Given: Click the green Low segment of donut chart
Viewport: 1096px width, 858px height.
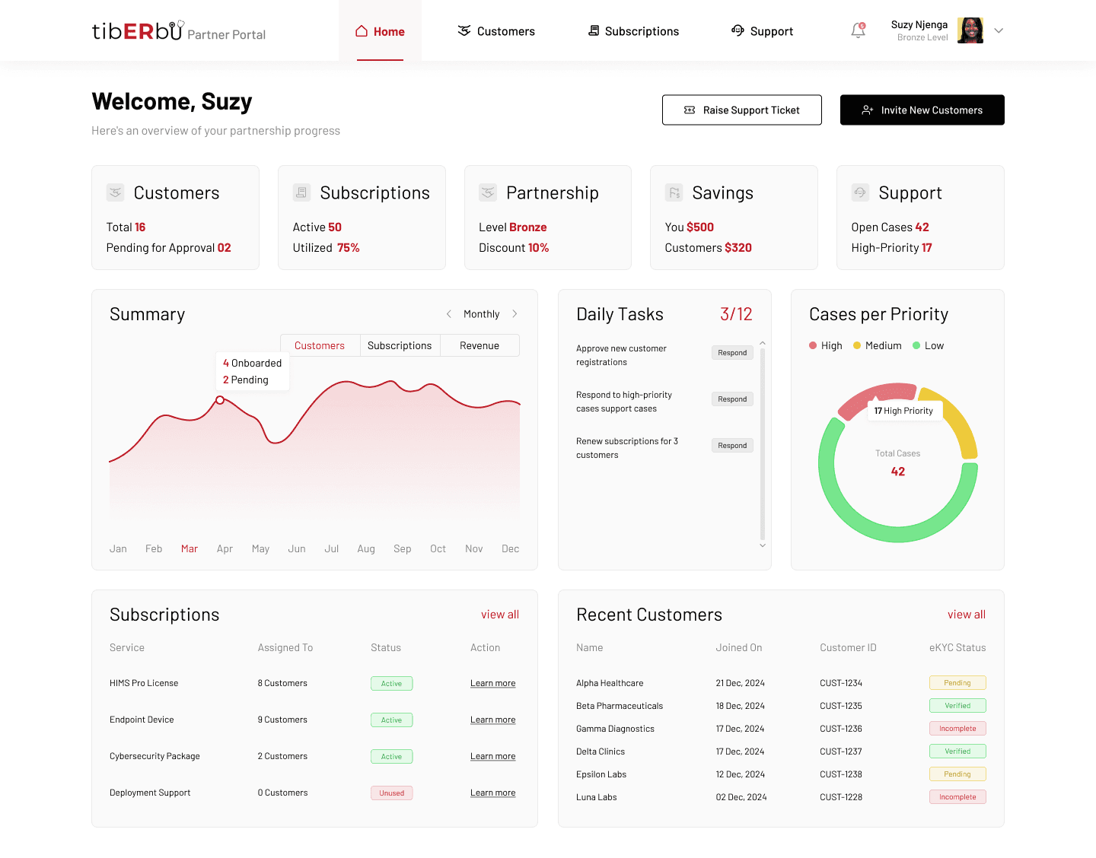Looking at the screenshot, I should [x=898, y=532].
